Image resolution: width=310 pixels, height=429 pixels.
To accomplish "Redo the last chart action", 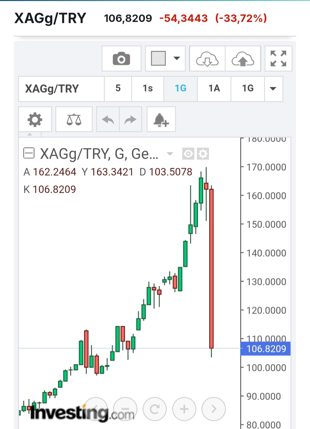I will click(130, 120).
